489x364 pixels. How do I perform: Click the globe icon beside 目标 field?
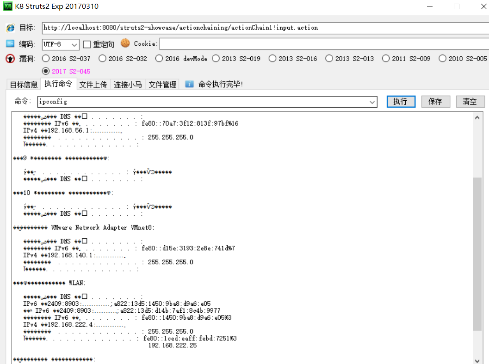(x=10, y=28)
